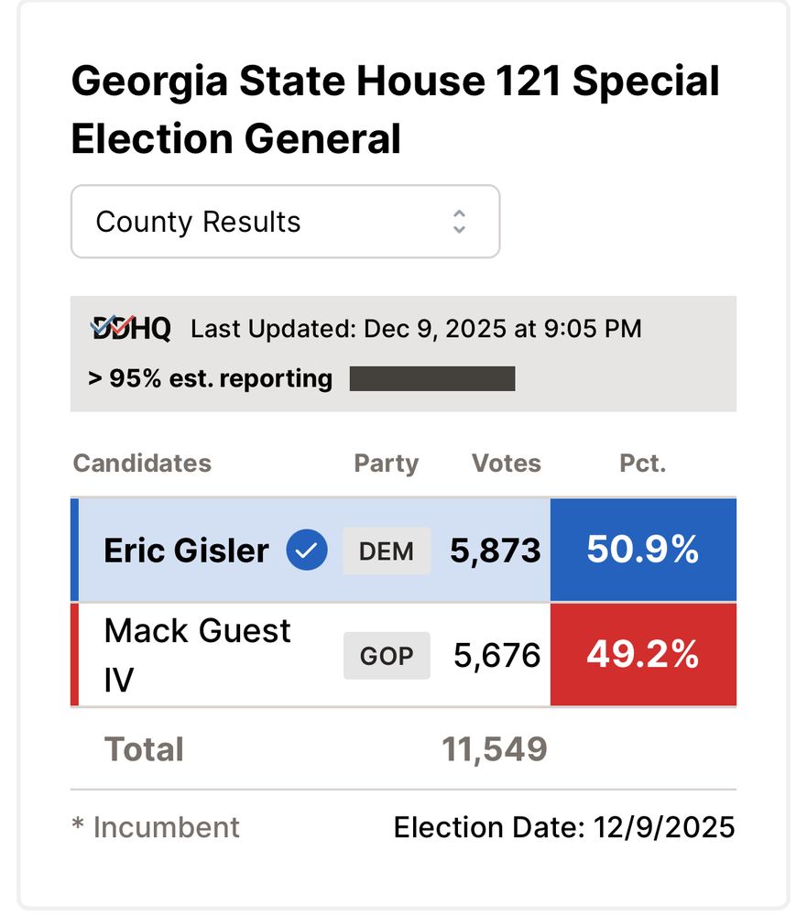Image resolution: width=807 pixels, height=916 pixels.
Task: Click the Candidates column header
Action: click(x=142, y=463)
